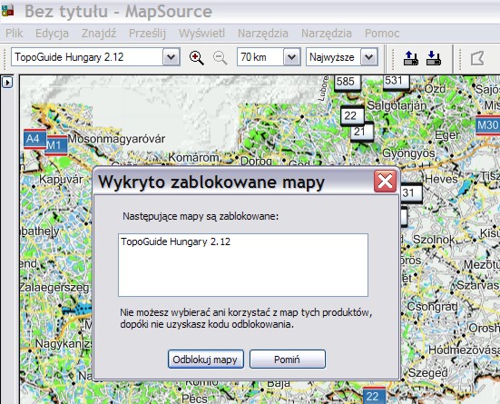Click Pécs city label on map
Screen dimensions: 500x404
194,399
